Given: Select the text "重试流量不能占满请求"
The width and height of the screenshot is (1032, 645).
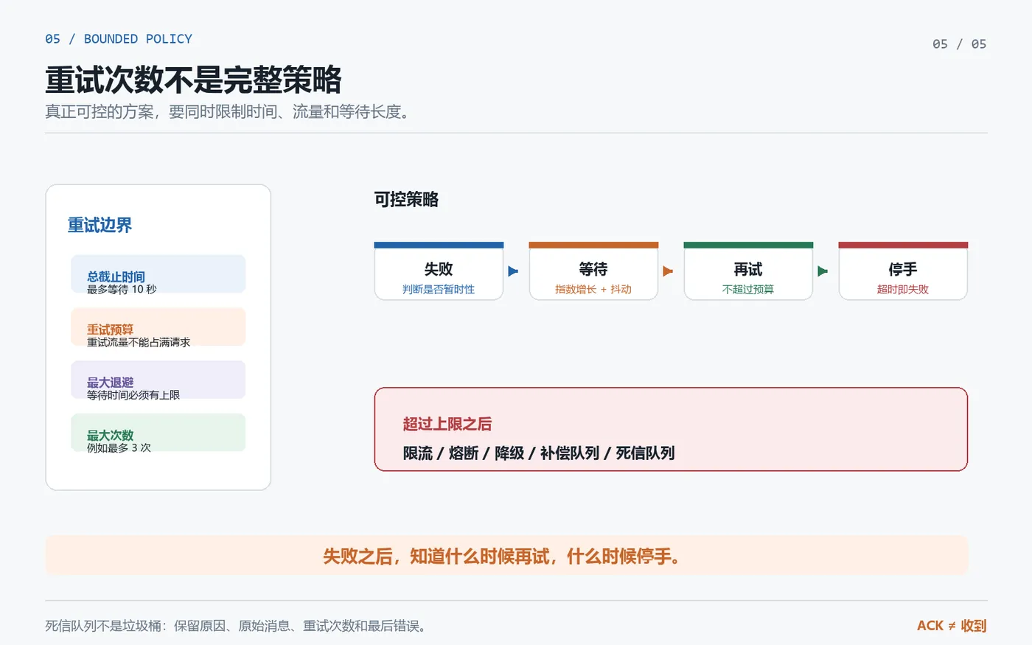Looking at the screenshot, I should tap(139, 342).
